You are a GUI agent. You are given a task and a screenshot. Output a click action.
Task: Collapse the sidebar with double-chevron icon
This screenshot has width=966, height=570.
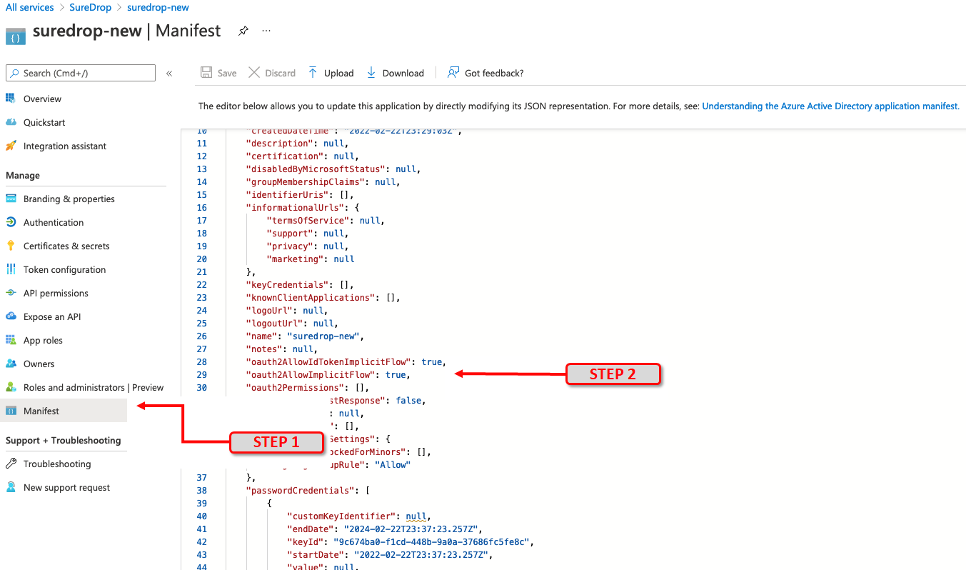point(169,73)
